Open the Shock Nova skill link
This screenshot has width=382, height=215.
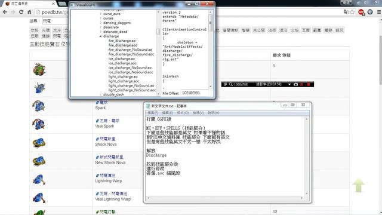[106, 139]
